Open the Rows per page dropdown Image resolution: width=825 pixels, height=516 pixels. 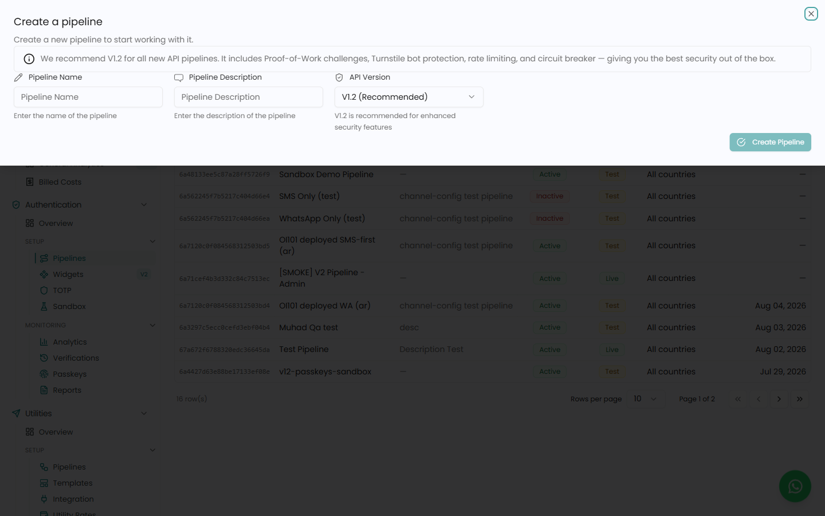646,398
